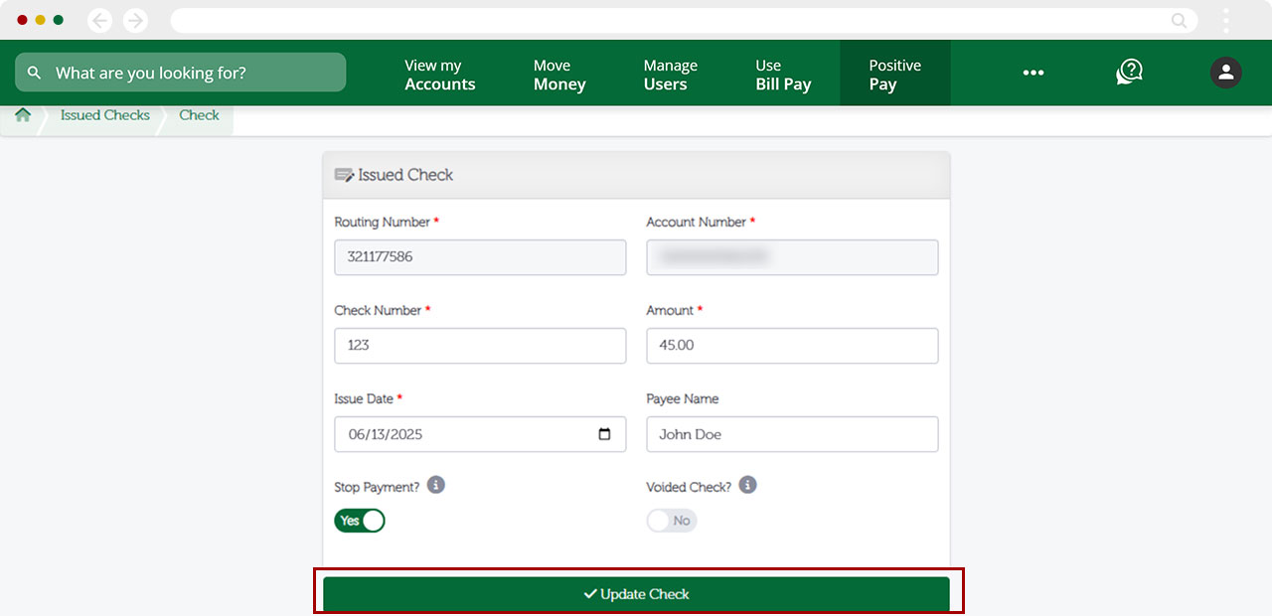
Task: Click the home icon in breadcrumb
Action: coord(23,115)
